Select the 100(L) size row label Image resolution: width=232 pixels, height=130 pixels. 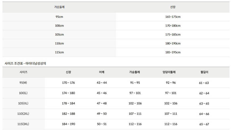[23, 93]
